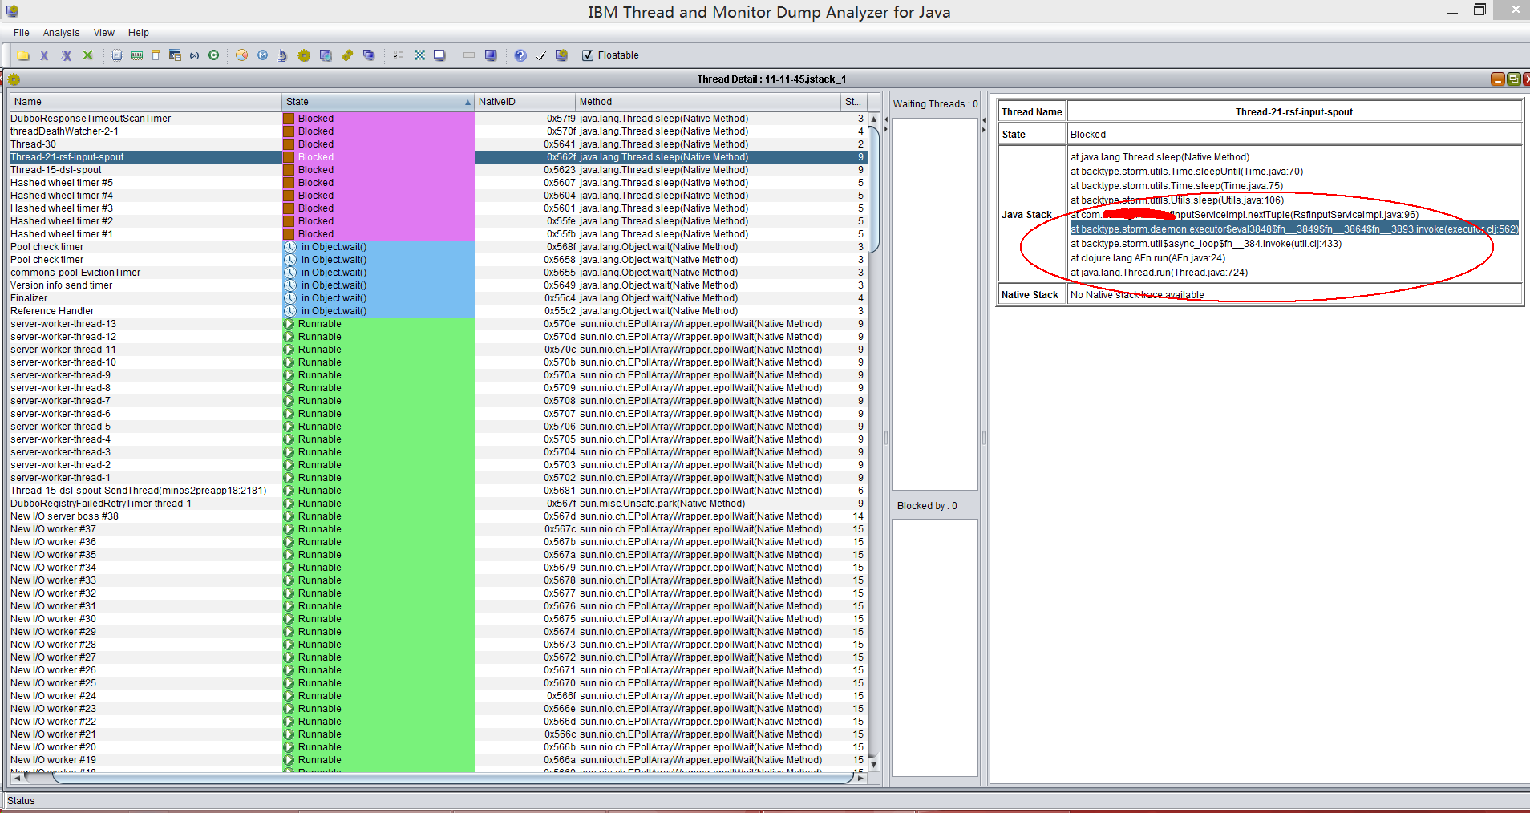Select the Version info send timer thread

(438, 285)
